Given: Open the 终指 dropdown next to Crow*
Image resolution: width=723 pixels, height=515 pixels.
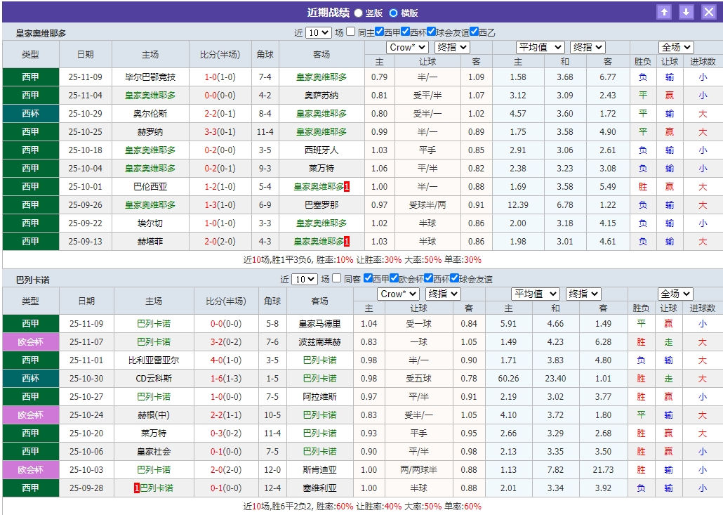Looking at the screenshot, I should [x=450, y=47].
